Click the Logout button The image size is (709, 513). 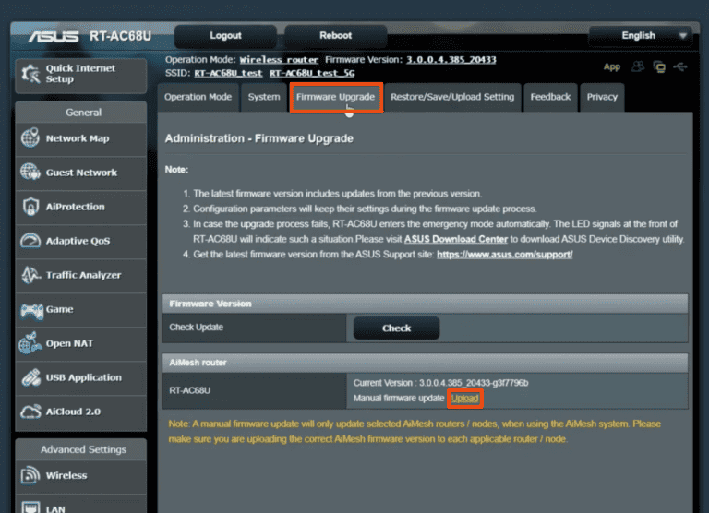[225, 36]
